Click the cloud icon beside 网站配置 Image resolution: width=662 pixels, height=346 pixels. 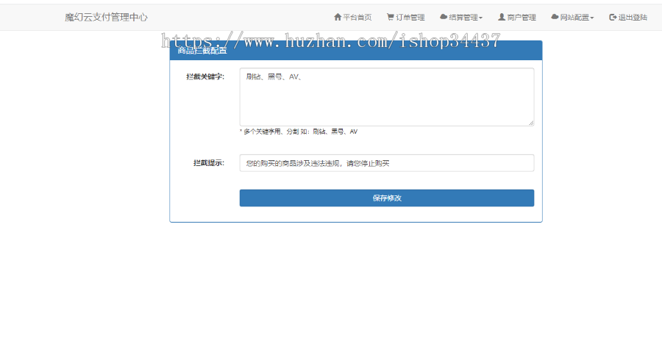(x=555, y=17)
